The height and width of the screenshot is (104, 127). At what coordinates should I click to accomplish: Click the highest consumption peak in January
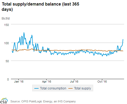[24, 33]
